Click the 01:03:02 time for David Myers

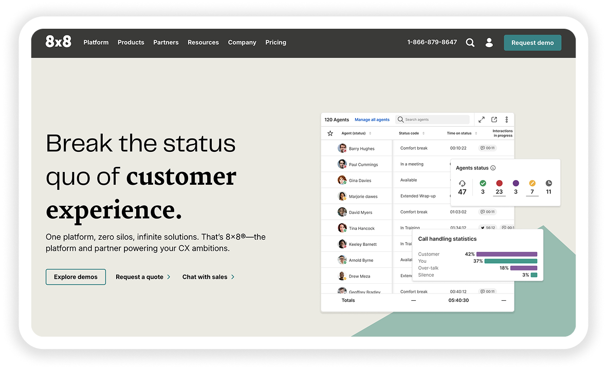tap(458, 212)
